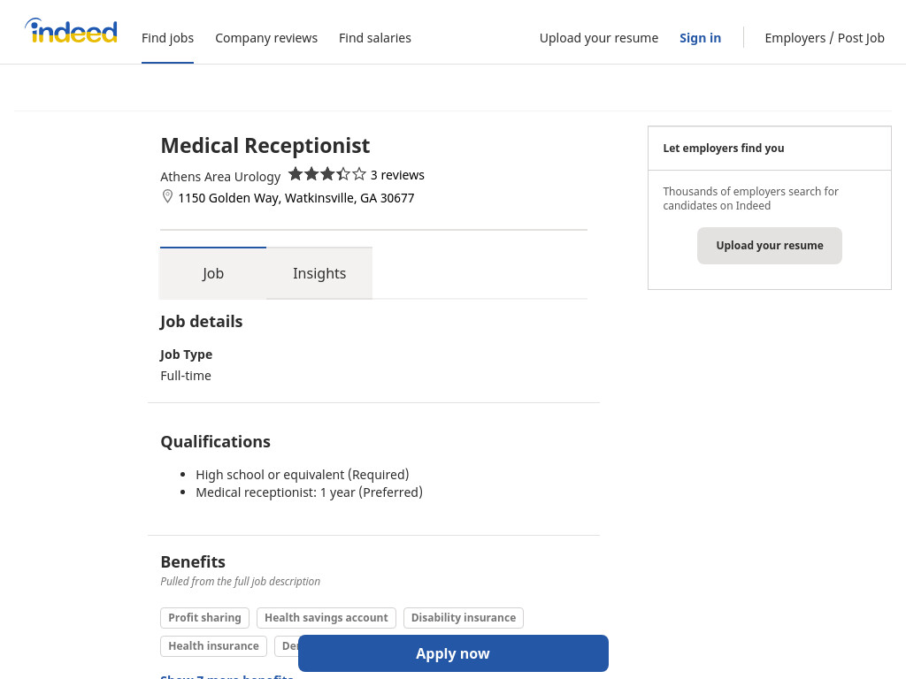Click Athens Area Urology company name

click(220, 176)
